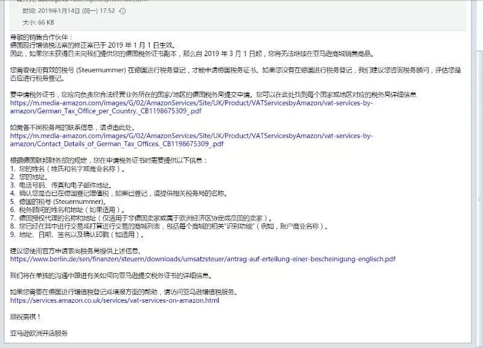483x348 pixels.
Task: Click list item 2 '您的地址'
Action: 29,177
